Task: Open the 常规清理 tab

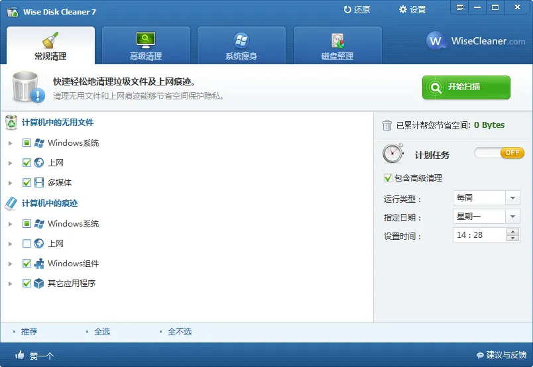Action: 50,46
